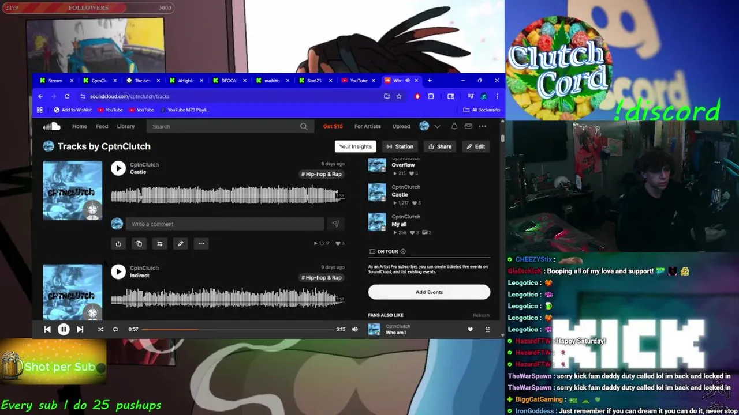This screenshot has width=739, height=415.
Task: Click the copy link icon under Castle track
Action: point(139,243)
